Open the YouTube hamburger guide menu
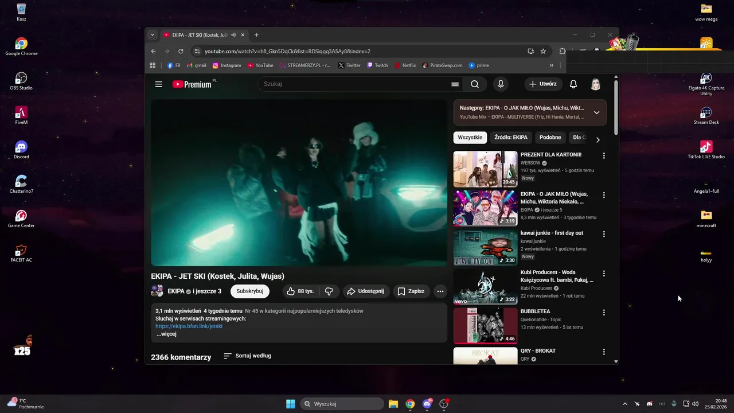 click(158, 84)
